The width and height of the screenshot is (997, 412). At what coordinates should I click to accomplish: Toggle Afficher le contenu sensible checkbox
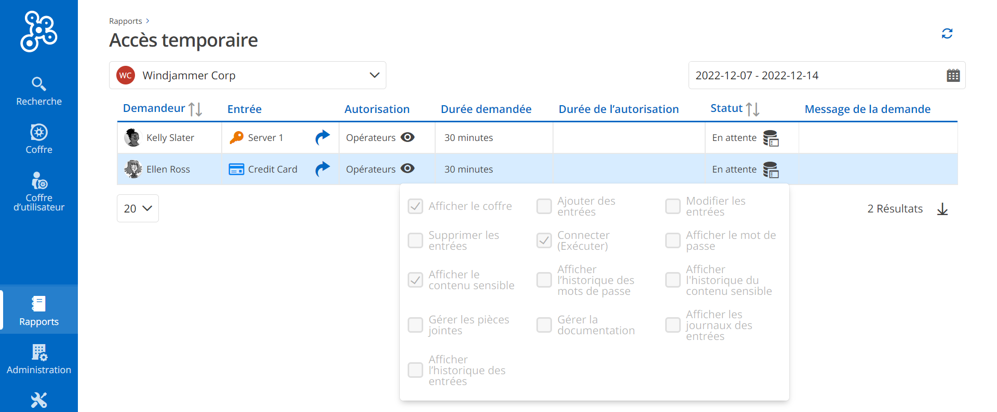(415, 280)
